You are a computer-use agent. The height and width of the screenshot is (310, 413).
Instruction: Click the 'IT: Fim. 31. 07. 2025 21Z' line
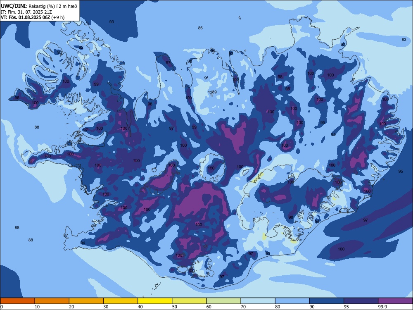pos(26,12)
